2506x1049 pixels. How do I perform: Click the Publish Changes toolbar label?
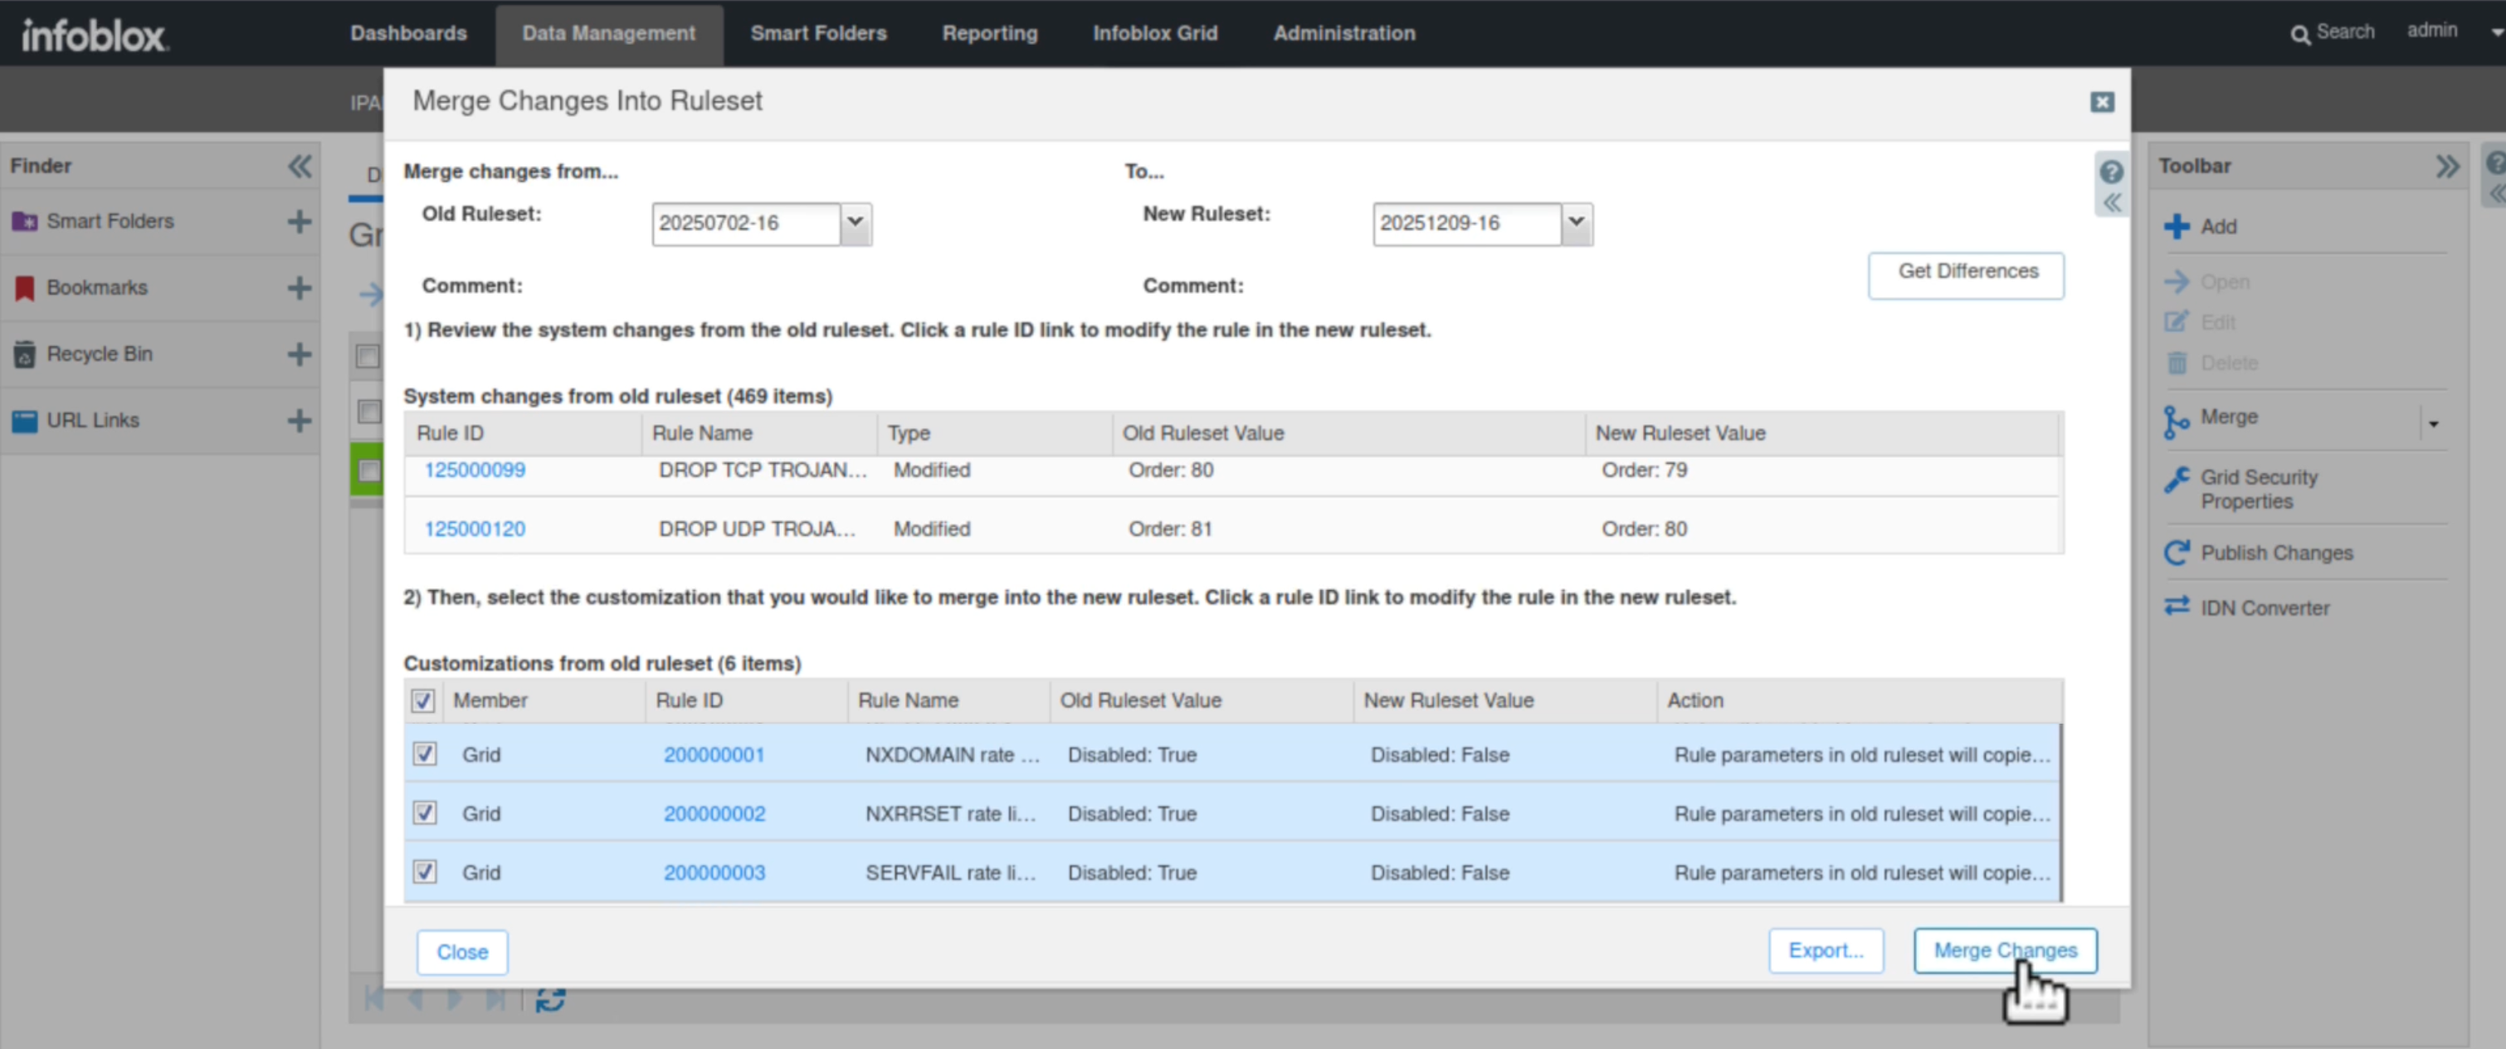tap(2276, 554)
